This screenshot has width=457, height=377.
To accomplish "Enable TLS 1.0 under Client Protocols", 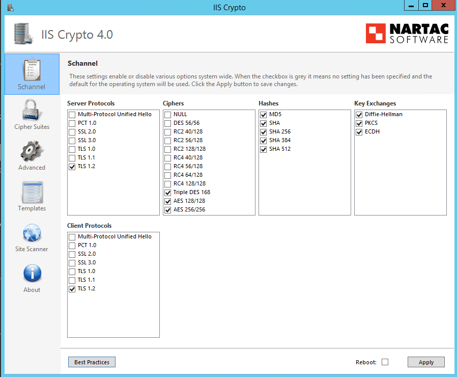I will (x=72, y=272).
